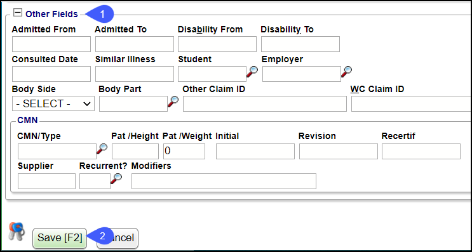This screenshot has height=252, width=472.
Task: Select the Disability To input box
Action: [300, 44]
